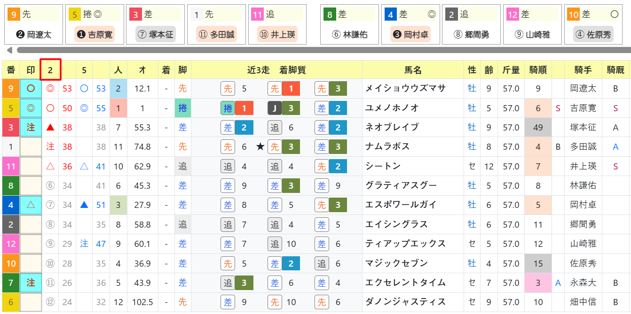
Task: Click the orange 先 1 result badge in メイショウウズマサ row
Action: [284, 89]
